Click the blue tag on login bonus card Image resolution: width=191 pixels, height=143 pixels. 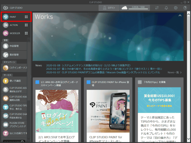point(37,82)
